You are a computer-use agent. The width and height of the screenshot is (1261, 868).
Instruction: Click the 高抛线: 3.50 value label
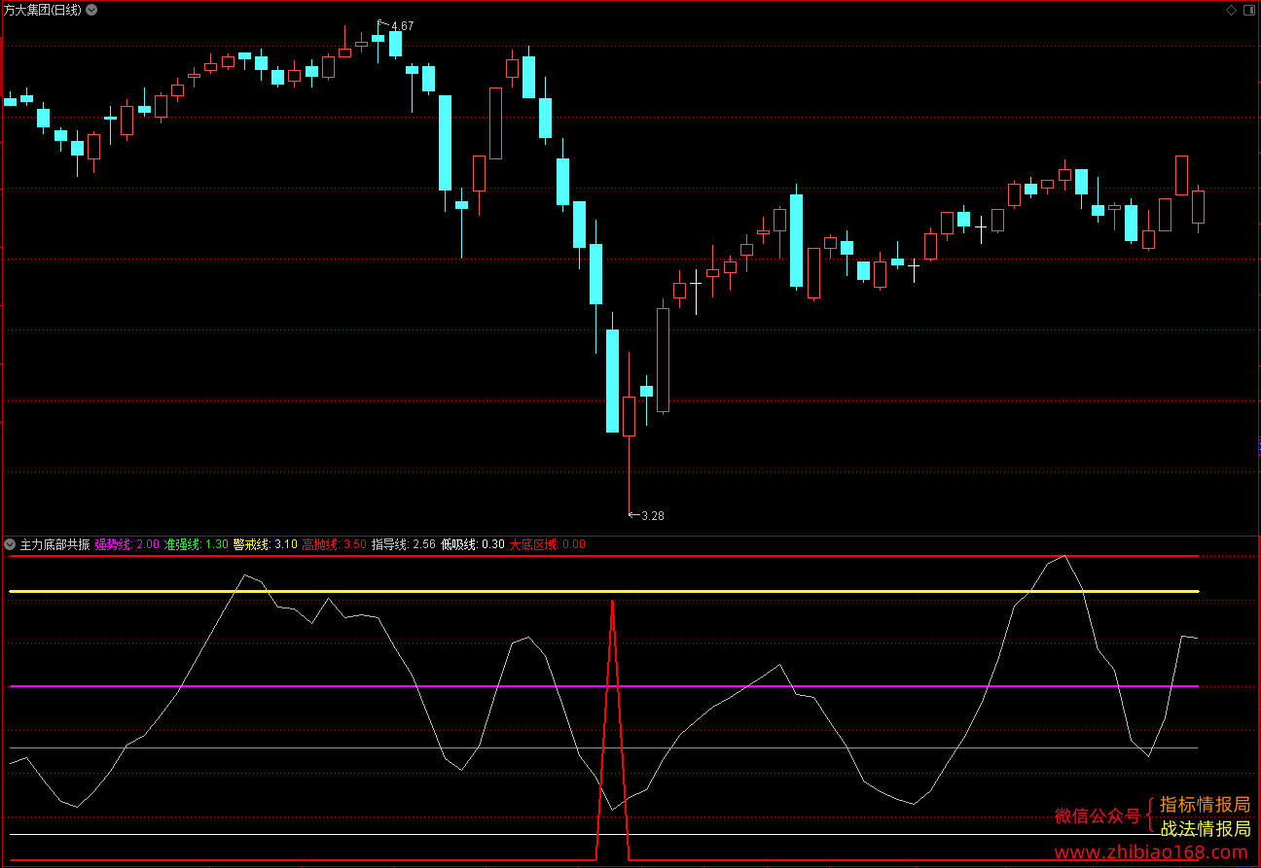(x=334, y=544)
